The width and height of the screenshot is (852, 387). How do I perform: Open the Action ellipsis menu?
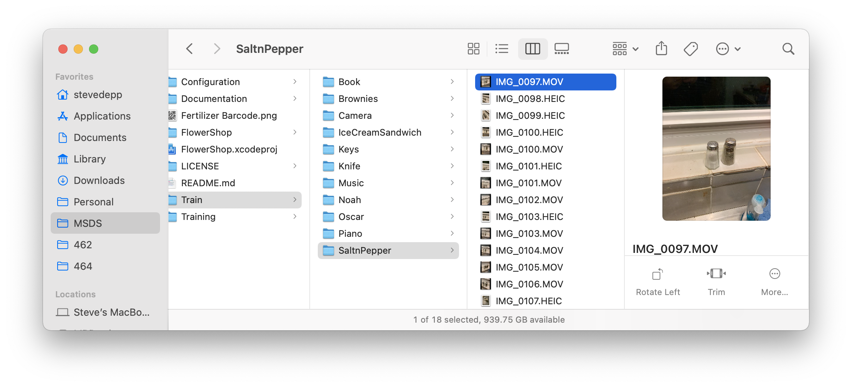728,49
